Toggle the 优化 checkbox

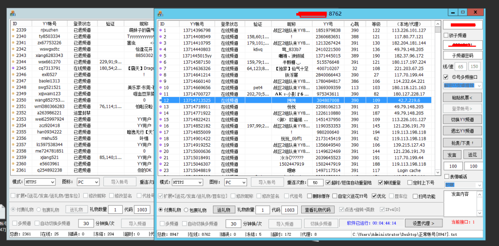pos(374,196)
